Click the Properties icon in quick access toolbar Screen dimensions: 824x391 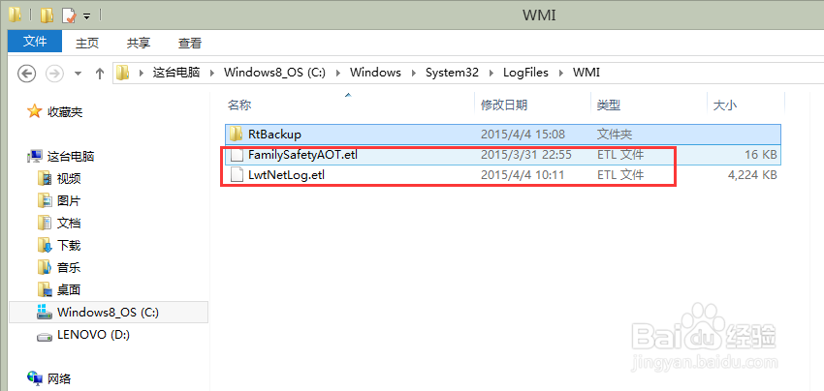coord(69,15)
